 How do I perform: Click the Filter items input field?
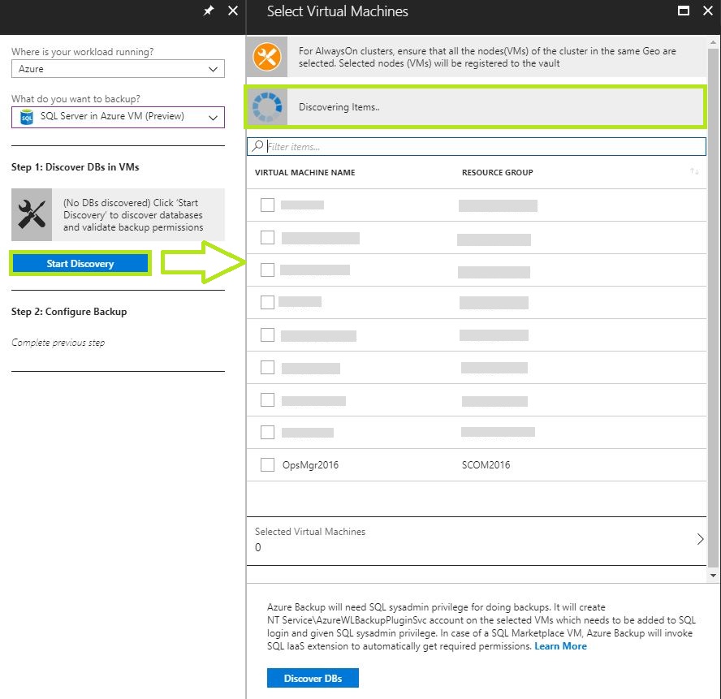477,147
